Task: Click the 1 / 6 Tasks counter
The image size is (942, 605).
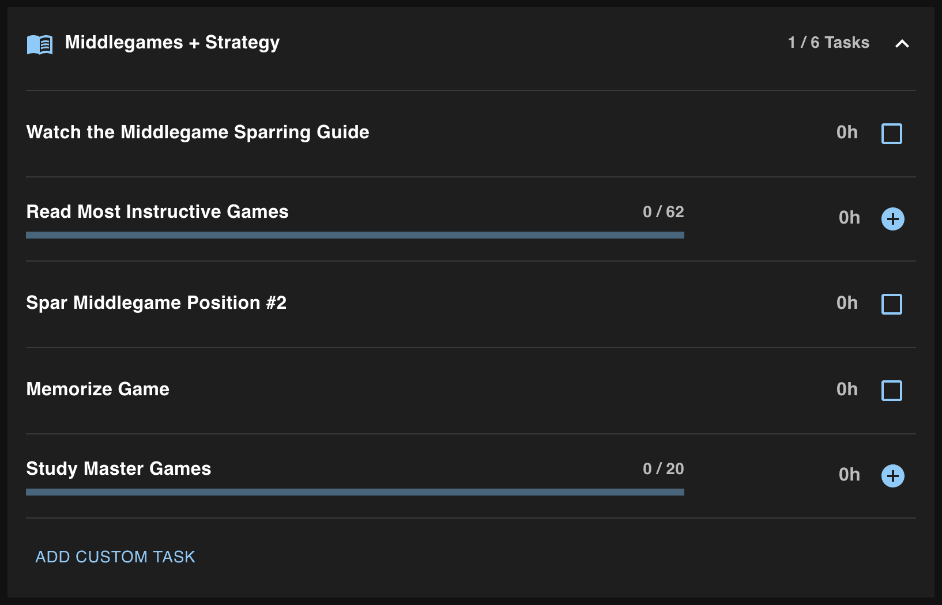Action: coord(828,43)
